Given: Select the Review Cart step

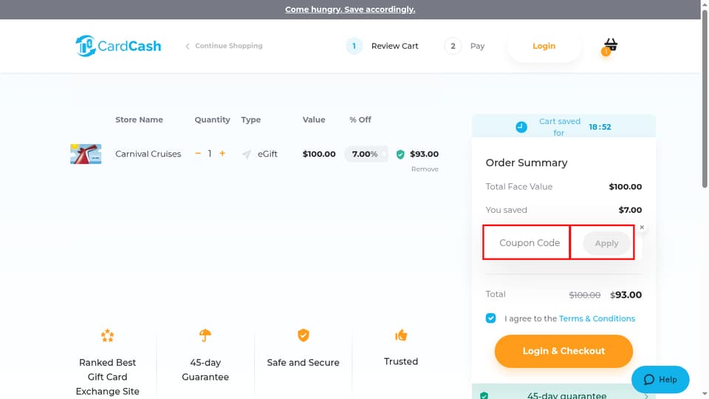Looking at the screenshot, I should click(x=394, y=46).
